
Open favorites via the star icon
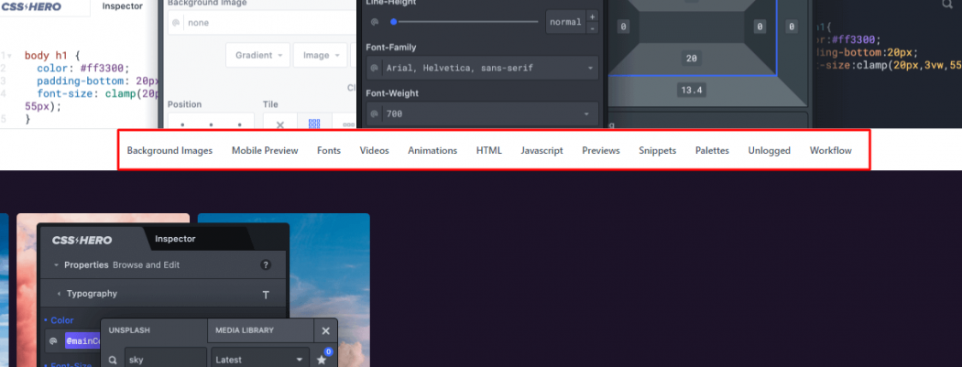[322, 360]
